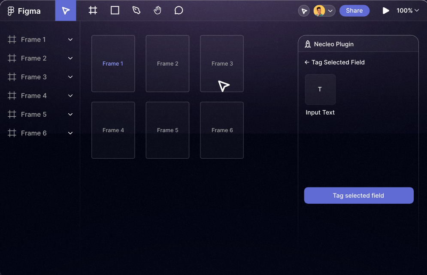This screenshot has height=275, width=427.
Task: Select the Move cursor tool
Action: pyautogui.click(x=66, y=11)
